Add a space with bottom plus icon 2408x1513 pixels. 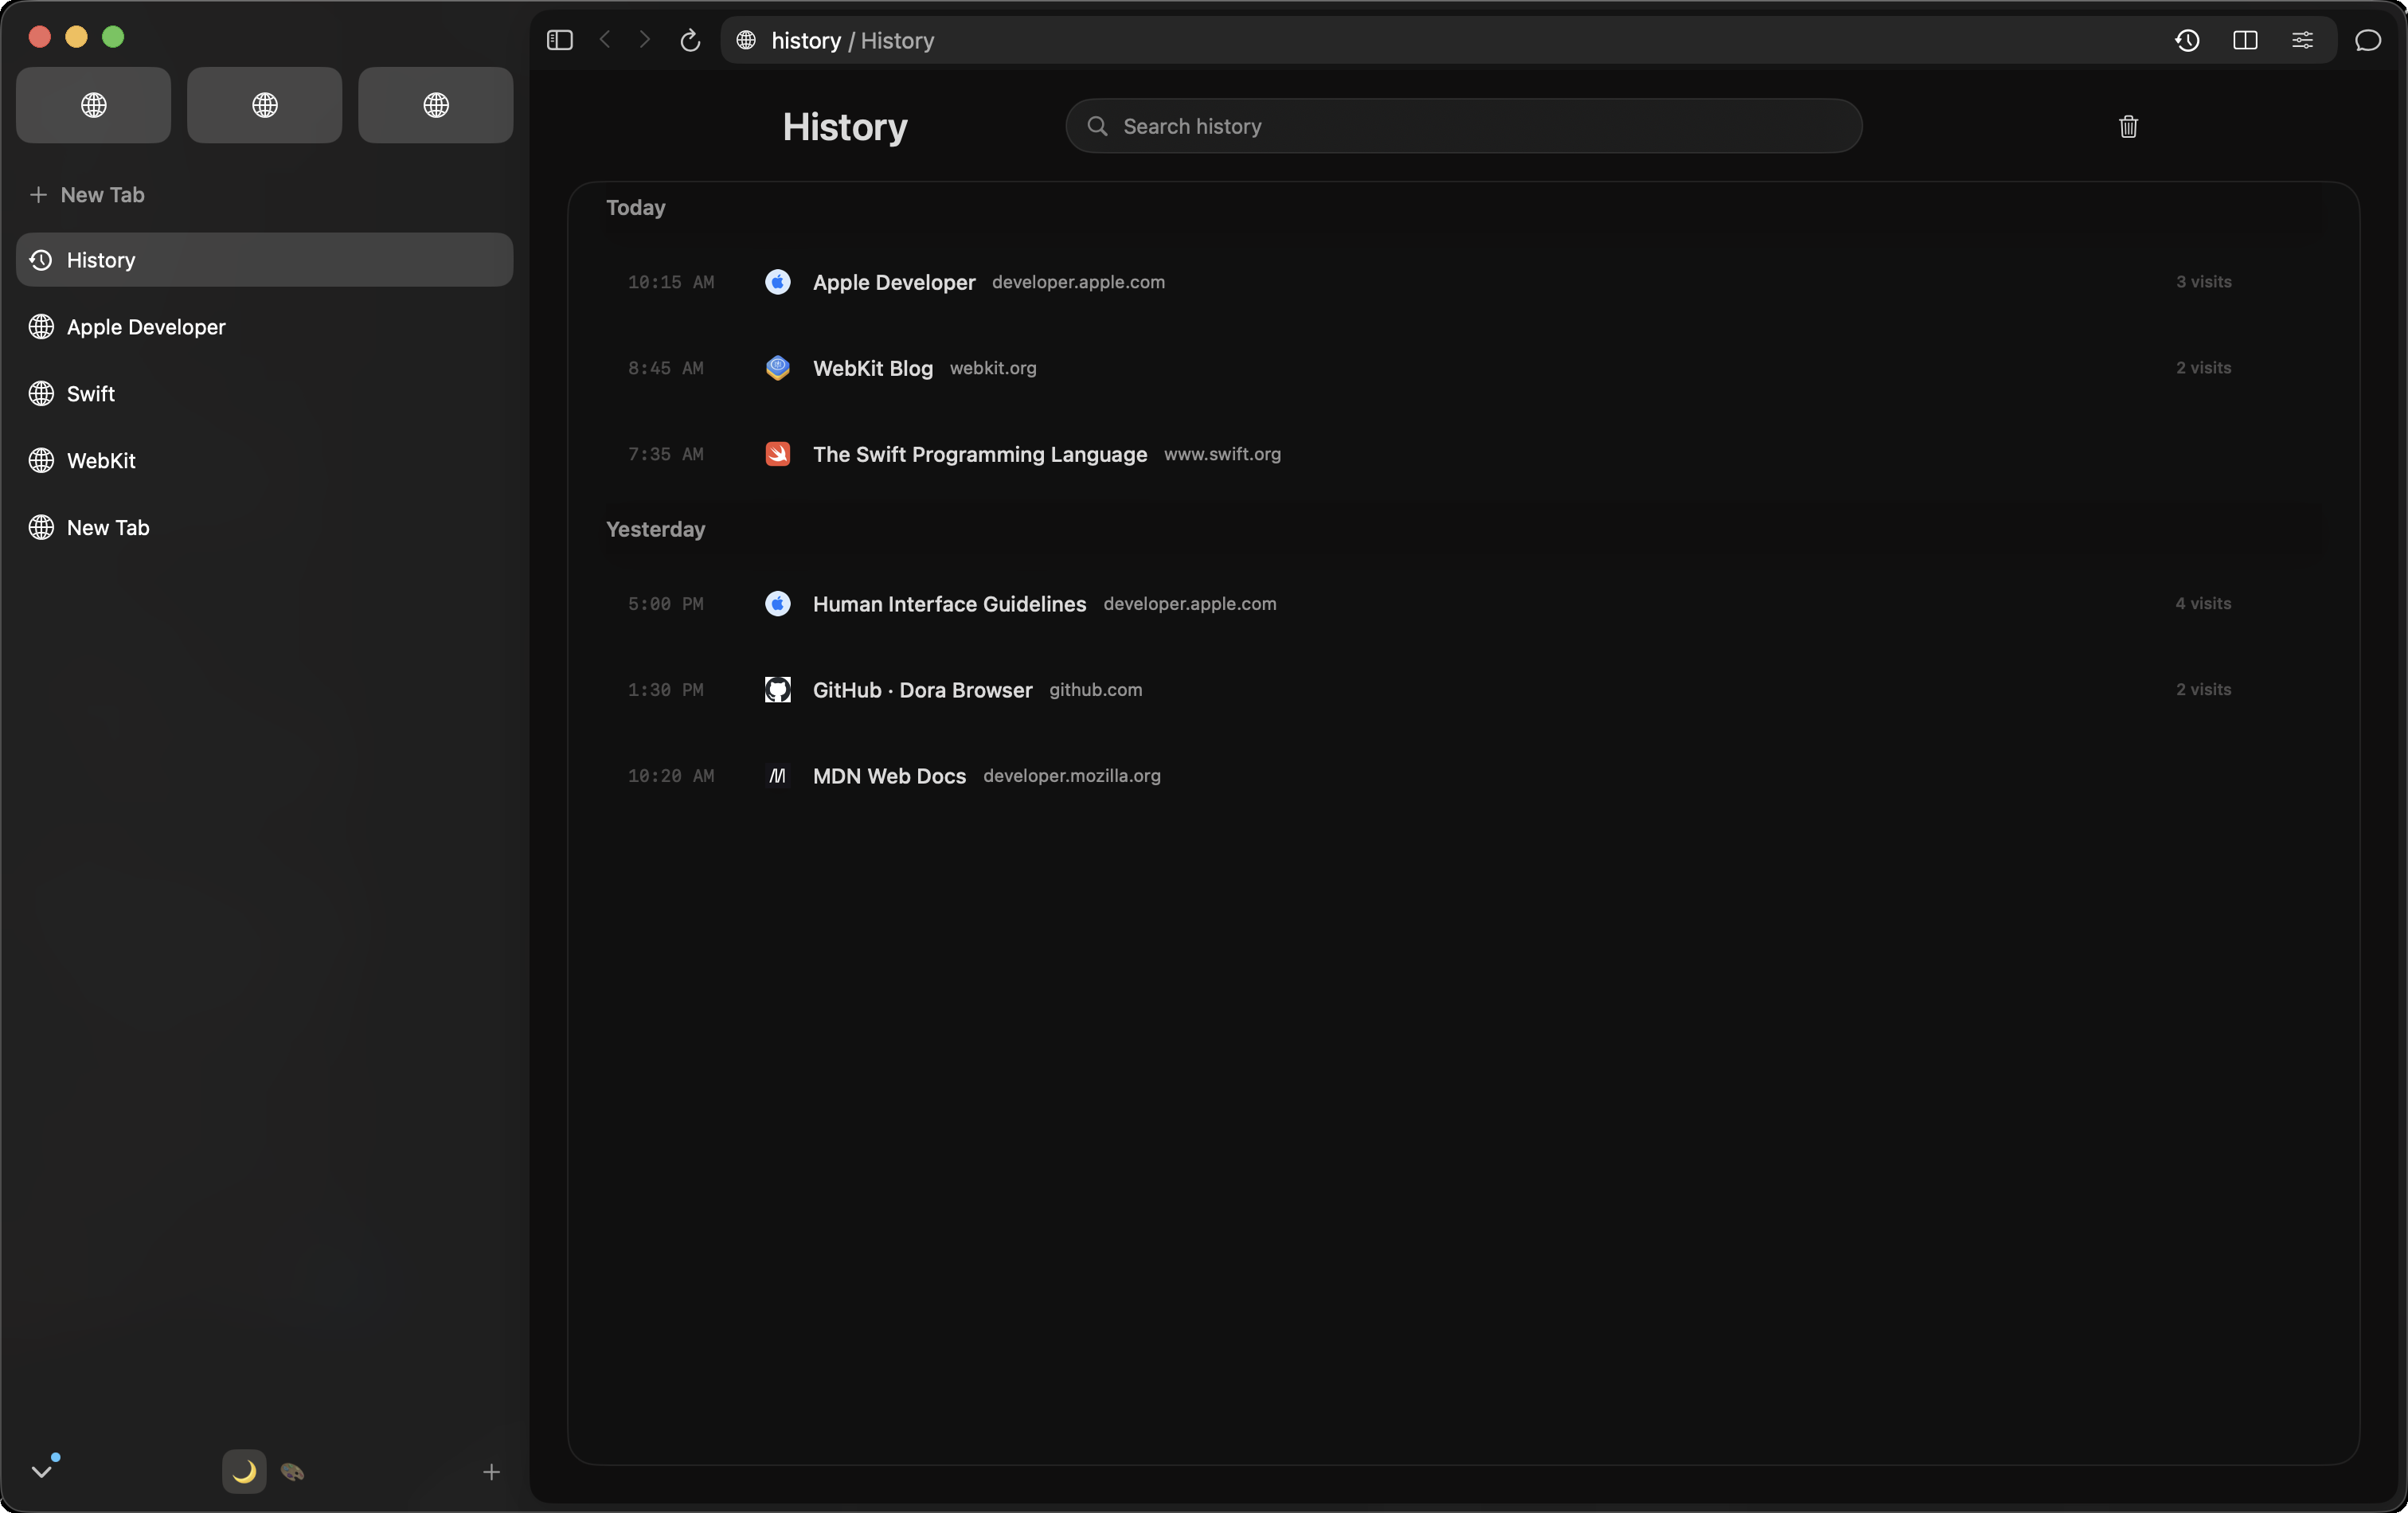pos(491,1471)
